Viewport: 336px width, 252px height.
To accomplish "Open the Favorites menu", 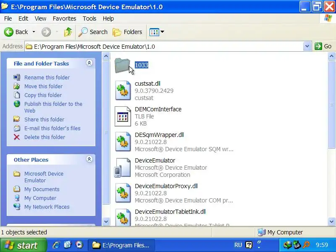I will 64,18.
